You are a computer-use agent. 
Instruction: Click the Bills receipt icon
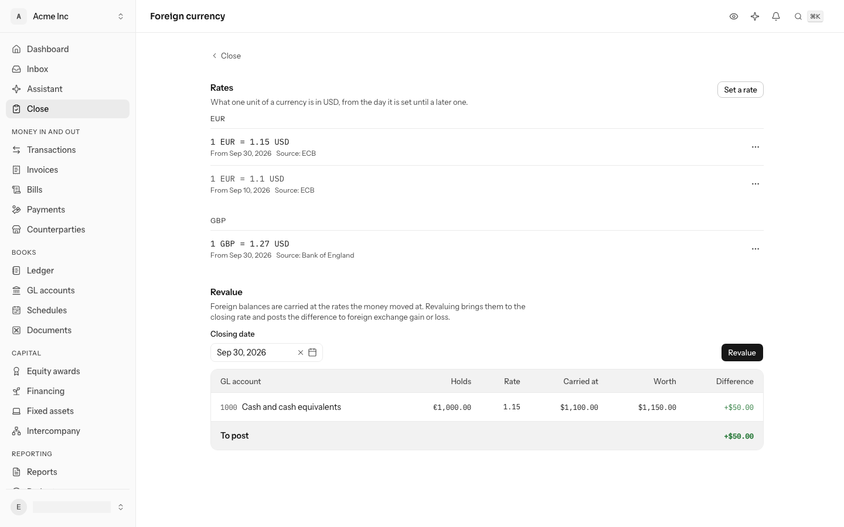(x=16, y=190)
